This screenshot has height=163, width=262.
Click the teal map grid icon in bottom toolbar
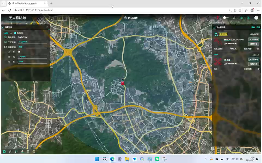coord(4,152)
